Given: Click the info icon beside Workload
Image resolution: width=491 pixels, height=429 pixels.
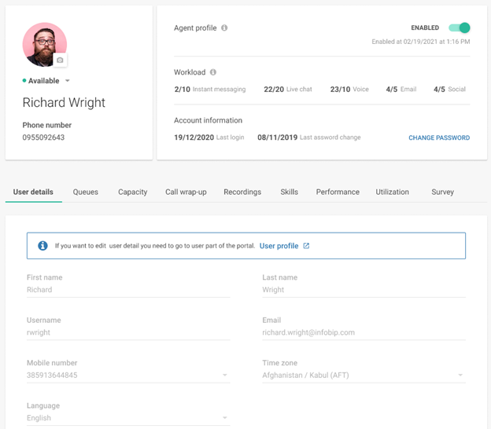Looking at the screenshot, I should 213,72.
